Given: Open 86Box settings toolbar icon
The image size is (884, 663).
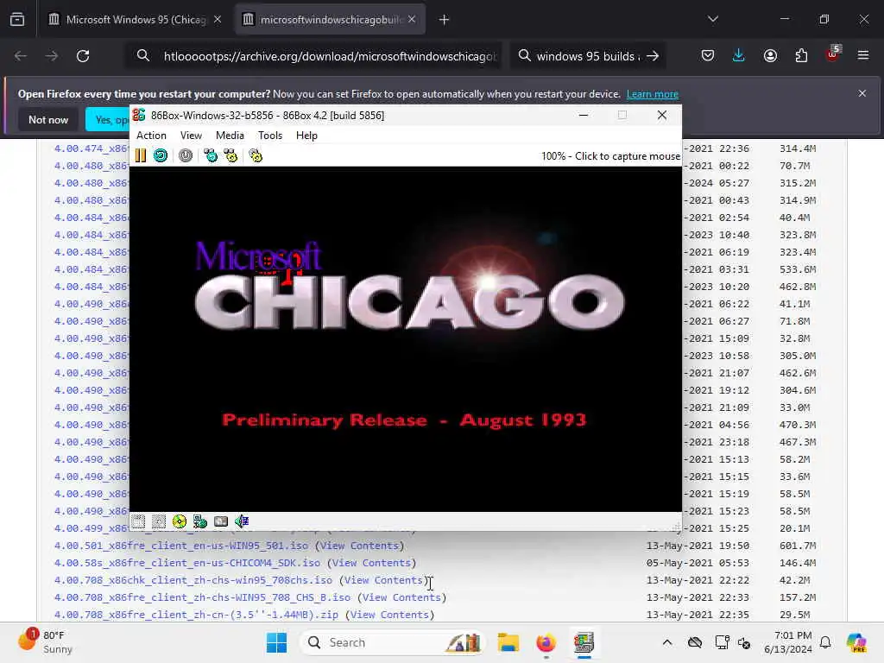Looking at the screenshot, I should tap(256, 155).
